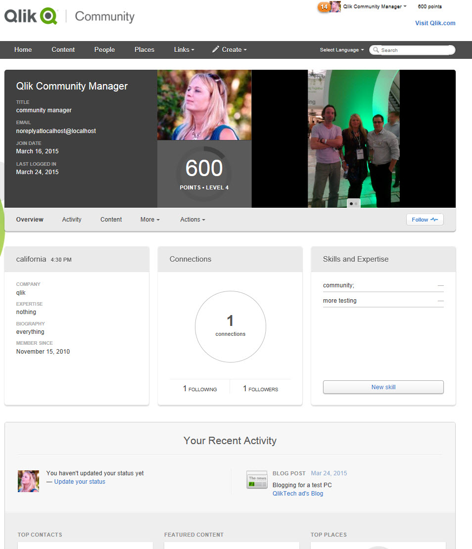The width and height of the screenshot is (472, 549).
Task: Open the 1 Followers list
Action: [x=261, y=389]
